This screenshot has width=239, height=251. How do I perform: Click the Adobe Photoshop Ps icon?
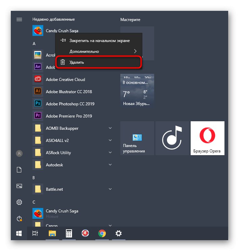click(38, 104)
